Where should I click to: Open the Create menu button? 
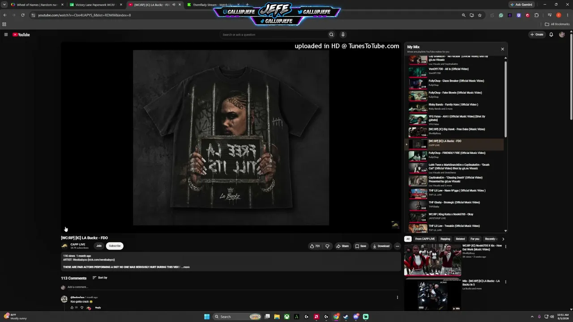[537, 34]
